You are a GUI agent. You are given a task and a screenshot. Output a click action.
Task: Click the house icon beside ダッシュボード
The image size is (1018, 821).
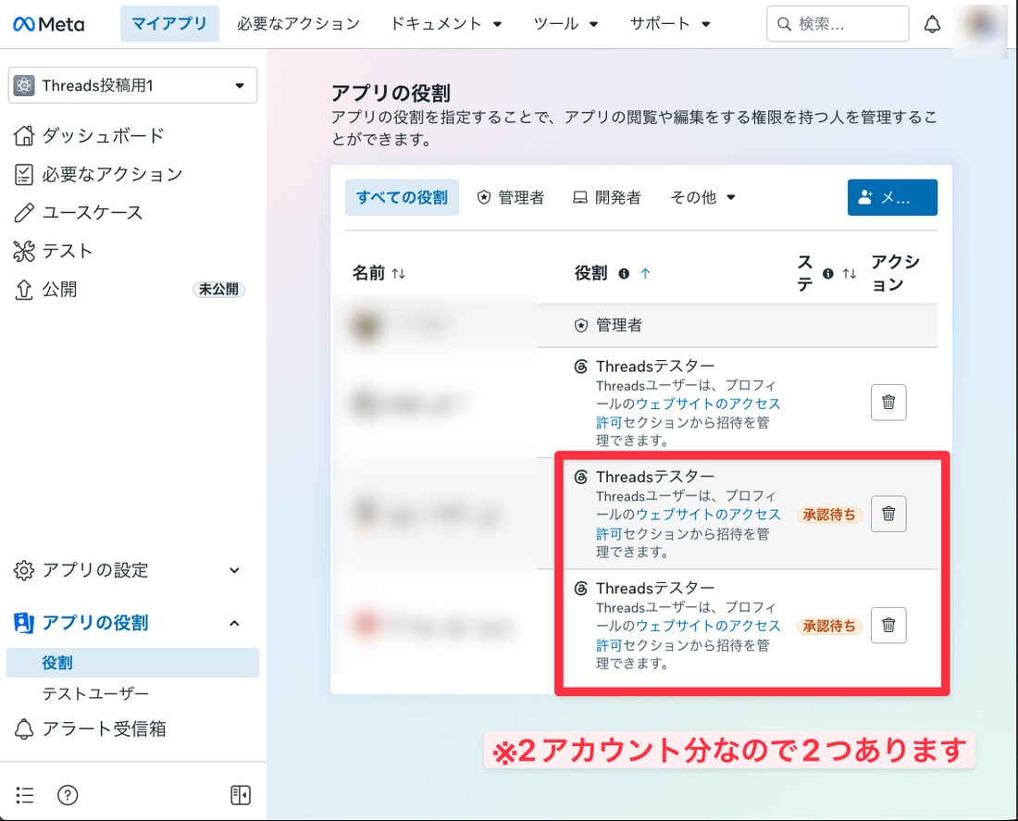click(x=24, y=136)
